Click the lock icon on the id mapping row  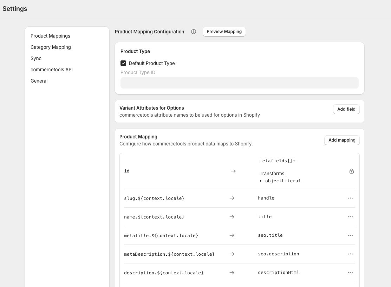(x=352, y=171)
